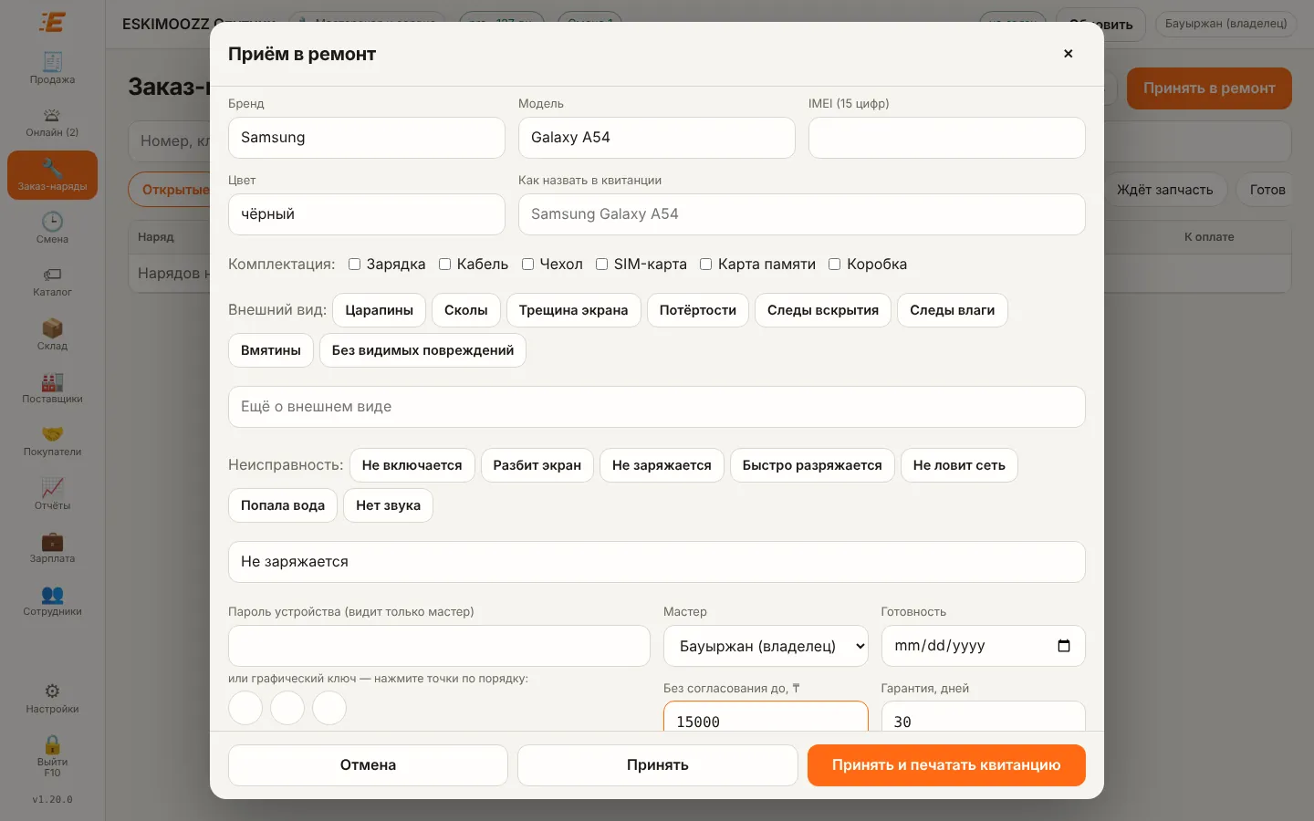This screenshot has width=1314, height=821.
Task: Click the Выйти lock icon
Action: pos(52,756)
